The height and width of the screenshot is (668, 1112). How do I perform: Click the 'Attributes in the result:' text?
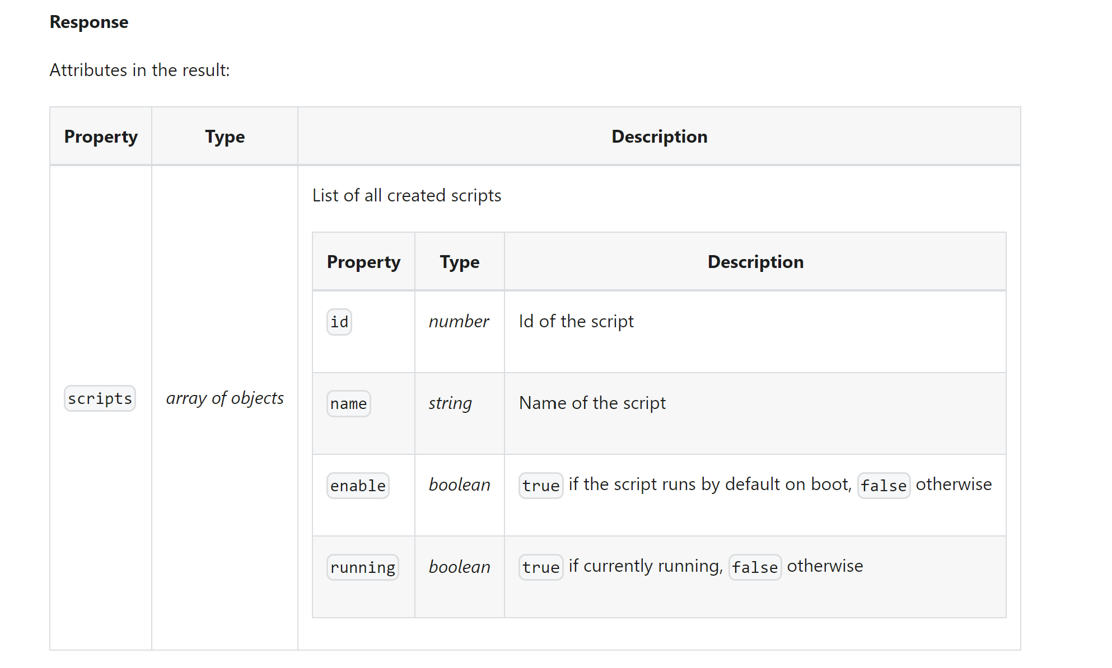(x=139, y=70)
